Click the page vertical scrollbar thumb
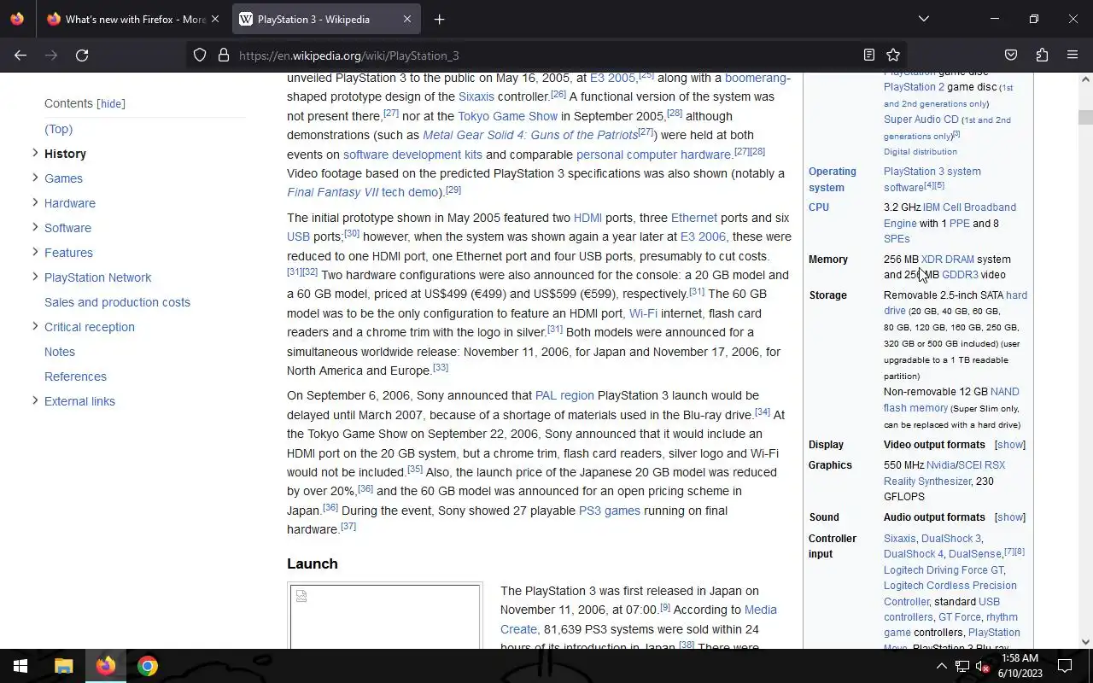This screenshot has height=683, width=1093. (x=1085, y=118)
